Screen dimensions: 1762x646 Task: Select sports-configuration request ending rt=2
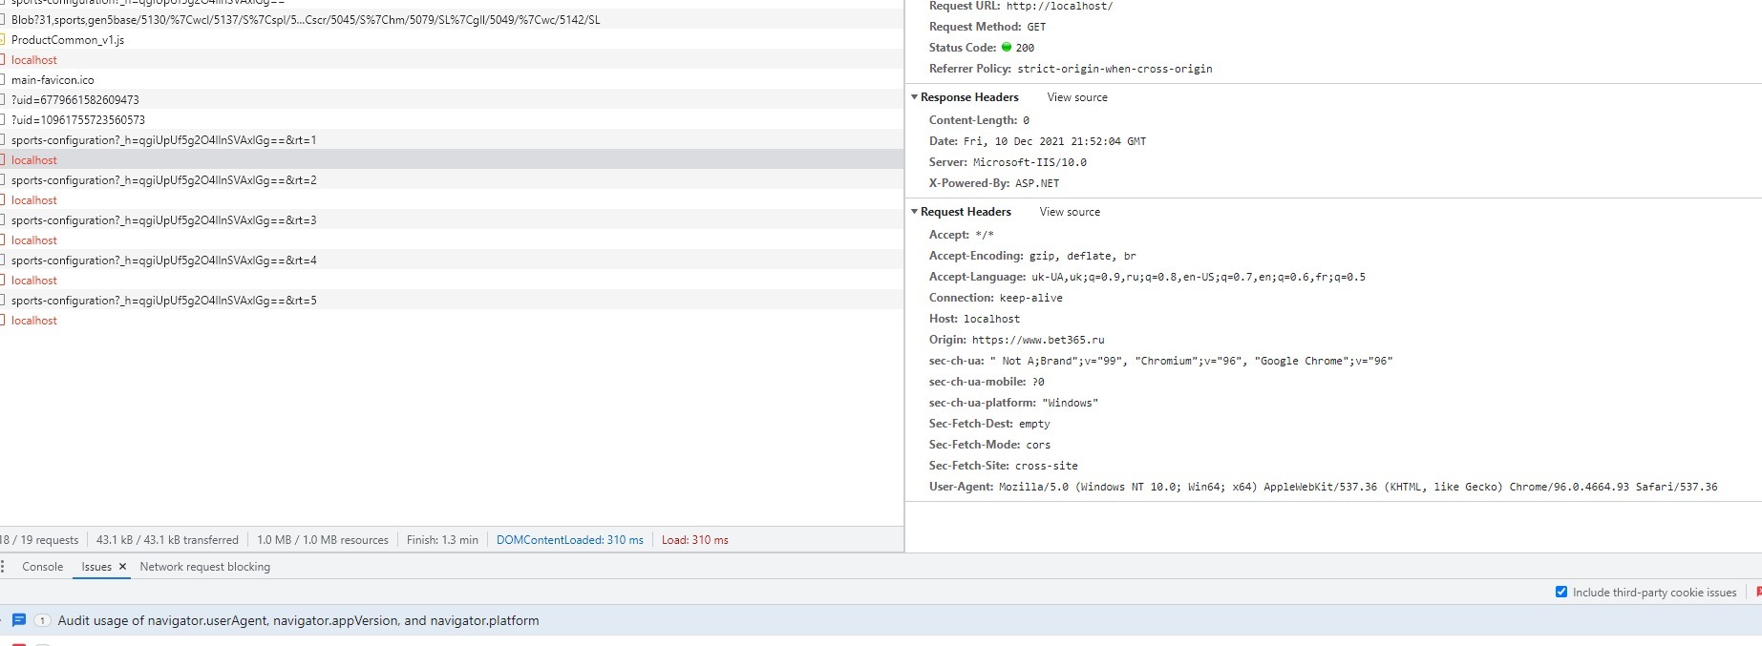(452, 179)
